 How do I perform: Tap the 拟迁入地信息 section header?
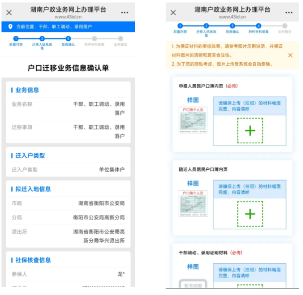pyautogui.click(x=33, y=189)
